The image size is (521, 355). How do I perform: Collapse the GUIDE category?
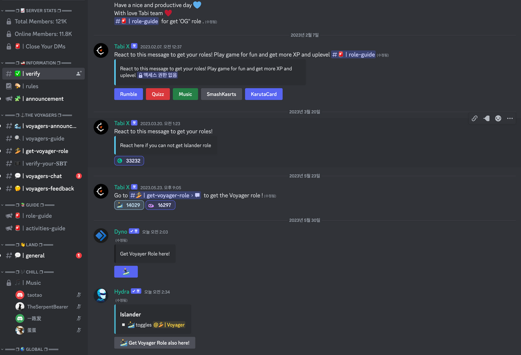tap(28, 205)
